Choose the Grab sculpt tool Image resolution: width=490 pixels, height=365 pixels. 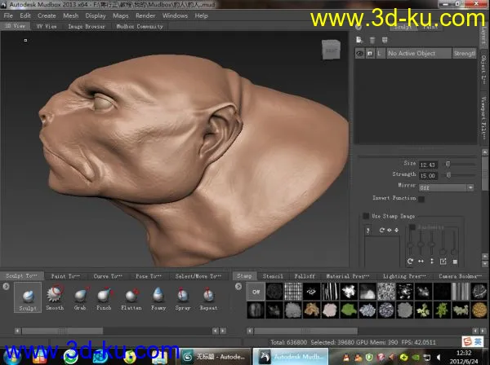pos(80,297)
